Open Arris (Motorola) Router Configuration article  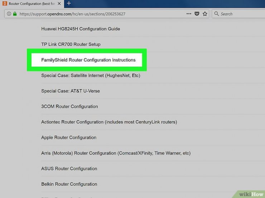(116, 153)
